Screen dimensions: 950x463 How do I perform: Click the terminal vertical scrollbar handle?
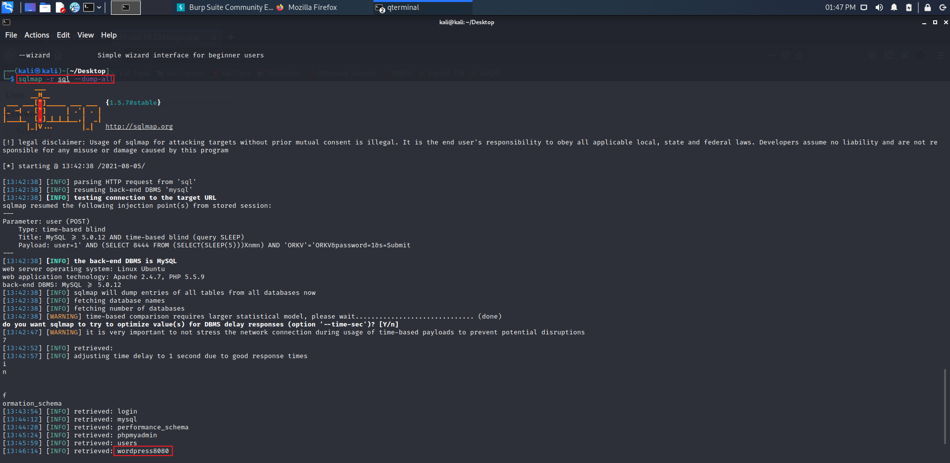pos(945,406)
